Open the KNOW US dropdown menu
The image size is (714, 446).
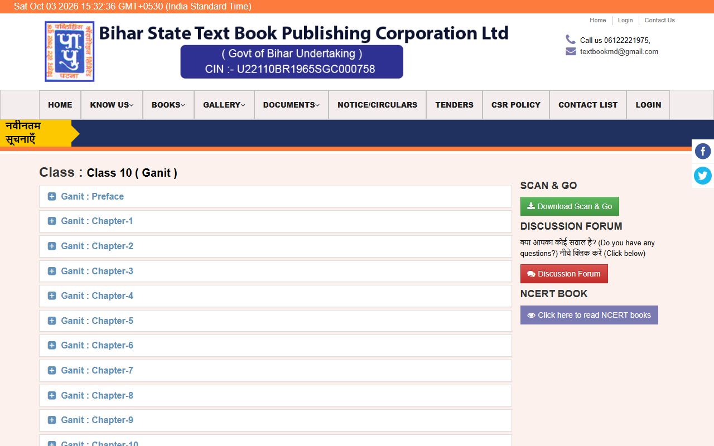(112, 105)
